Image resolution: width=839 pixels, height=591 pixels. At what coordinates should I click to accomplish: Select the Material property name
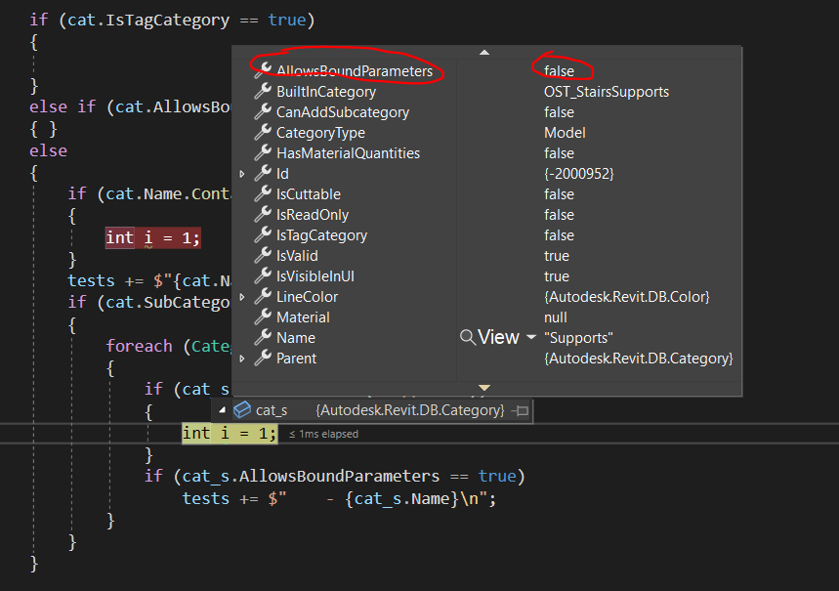(303, 317)
